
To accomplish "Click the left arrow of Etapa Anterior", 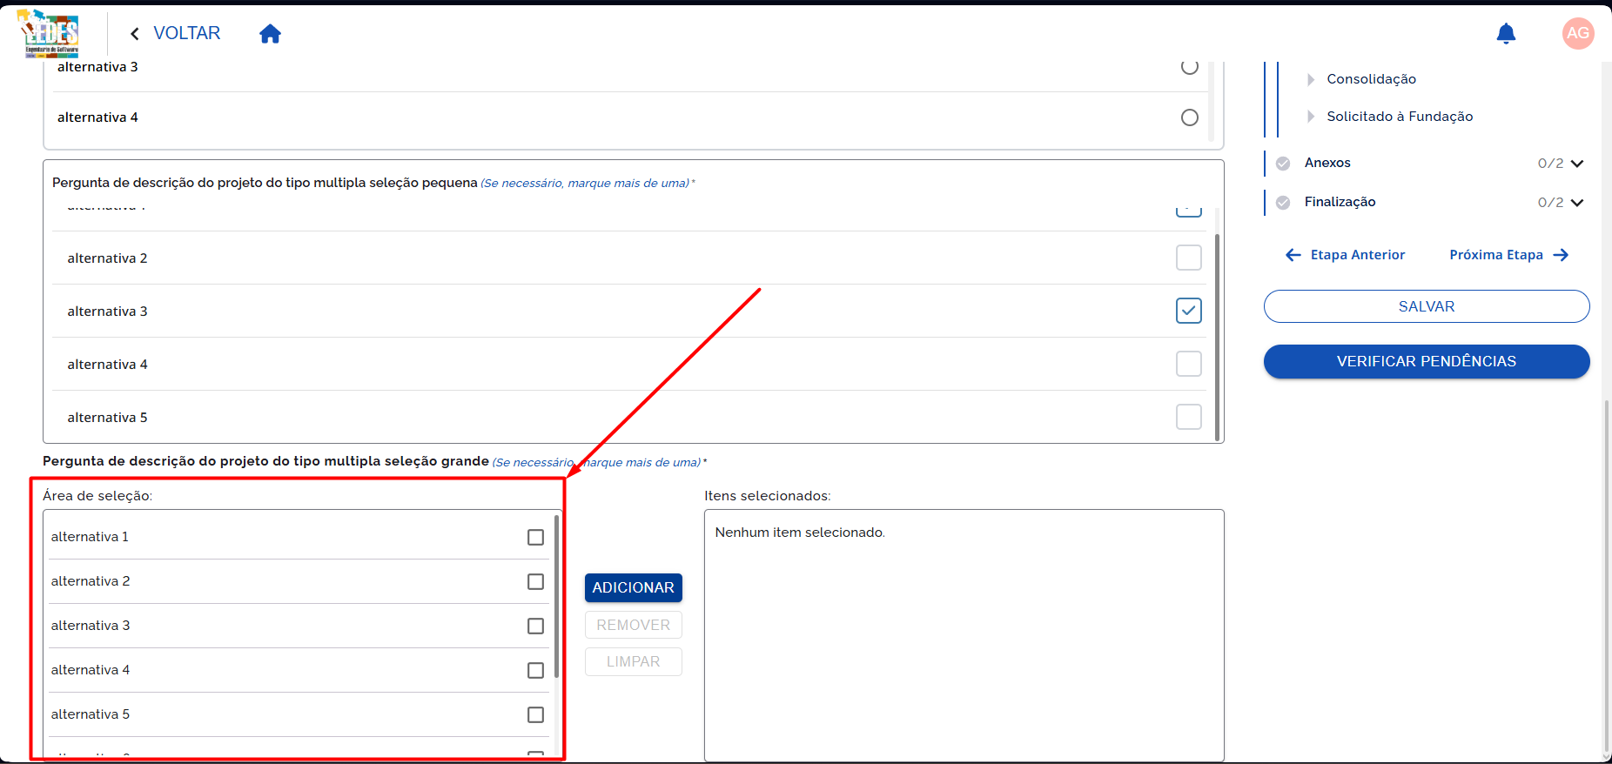I will [x=1293, y=255].
